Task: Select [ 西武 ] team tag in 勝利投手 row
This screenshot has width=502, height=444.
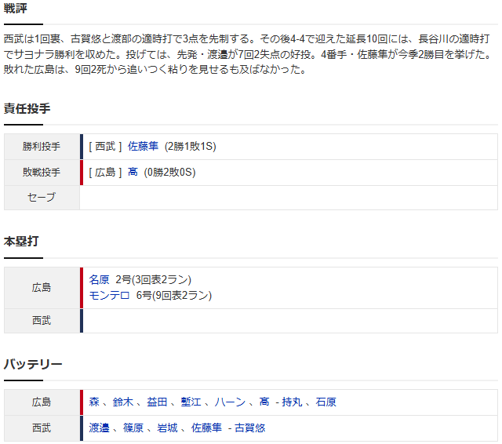Action: [x=105, y=146]
